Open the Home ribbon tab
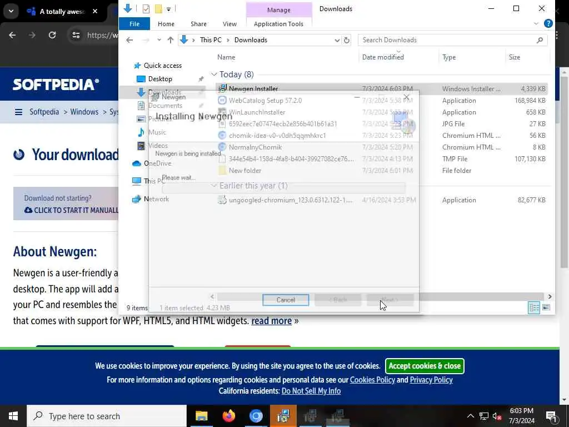Screen dimensions: 569x427 pos(166,24)
